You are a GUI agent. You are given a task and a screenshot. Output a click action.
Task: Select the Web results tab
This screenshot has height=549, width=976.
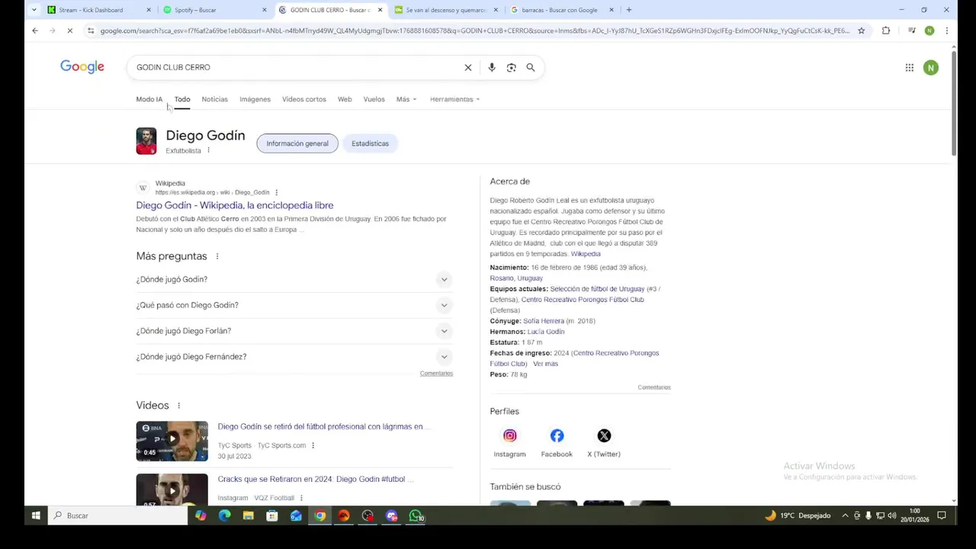click(x=345, y=99)
